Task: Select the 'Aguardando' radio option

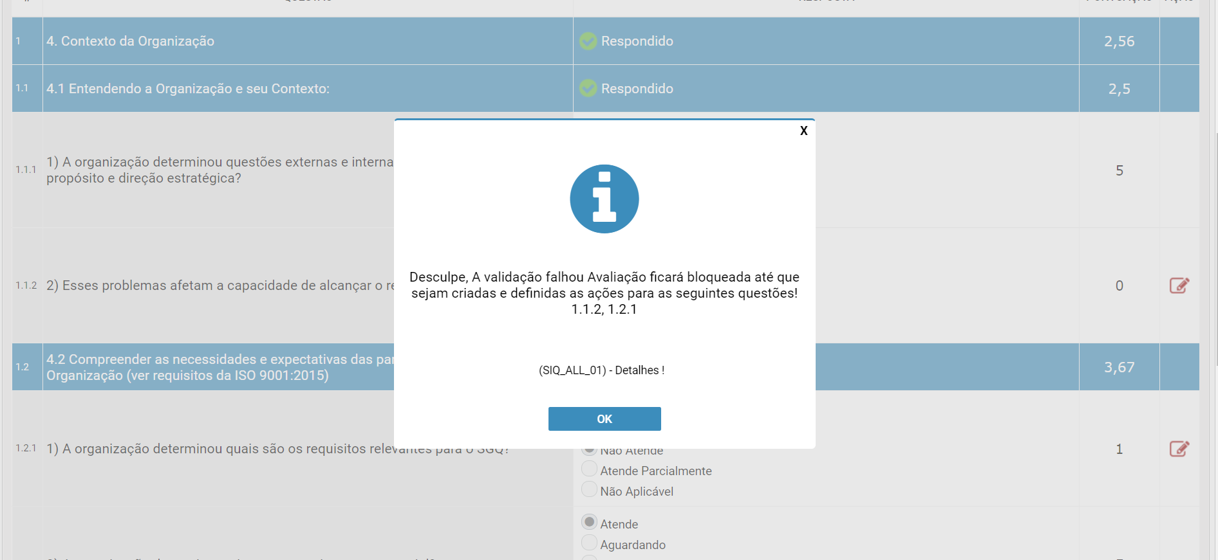Action: pyautogui.click(x=589, y=543)
